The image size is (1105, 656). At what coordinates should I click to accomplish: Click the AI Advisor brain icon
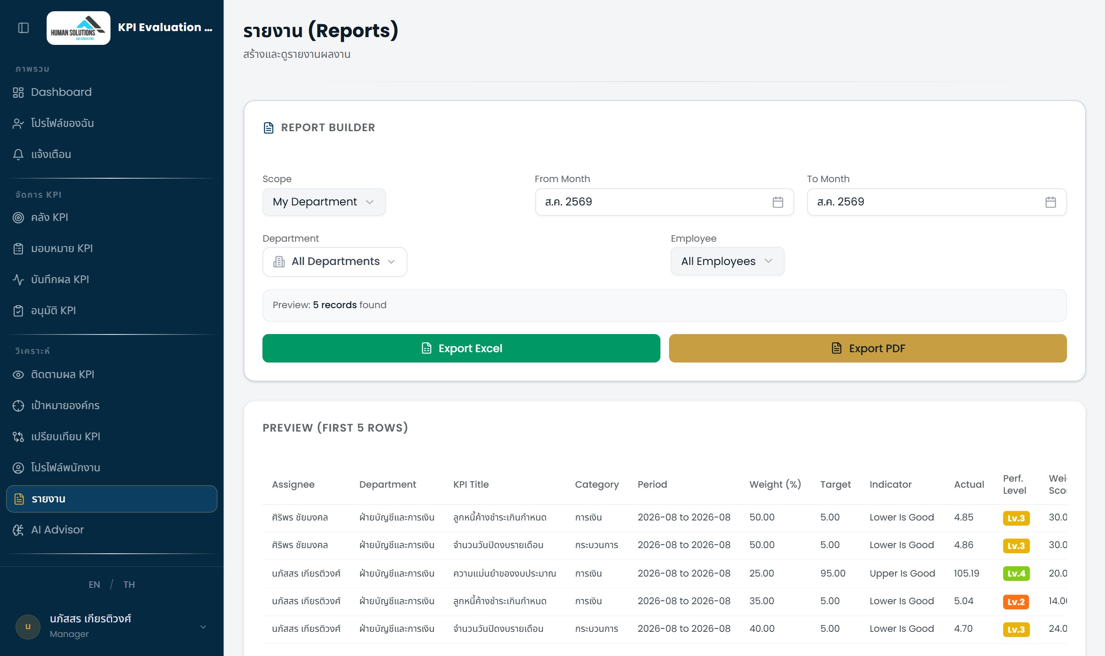(x=18, y=530)
